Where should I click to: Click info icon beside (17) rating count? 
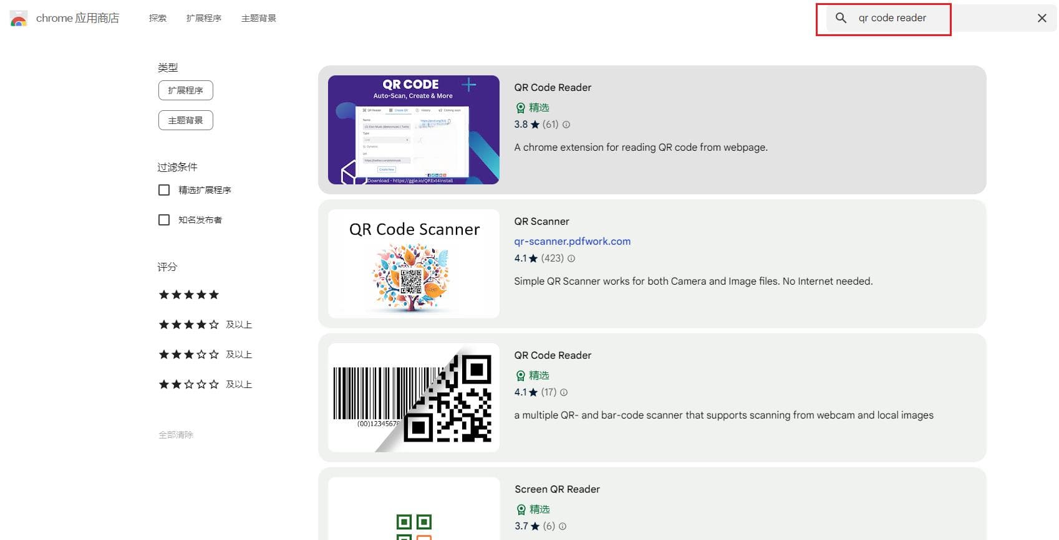[564, 392]
